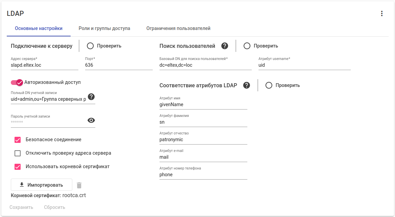395x217 pixels.
Task: Open Ограничения пользователей tab
Action: [x=178, y=28]
